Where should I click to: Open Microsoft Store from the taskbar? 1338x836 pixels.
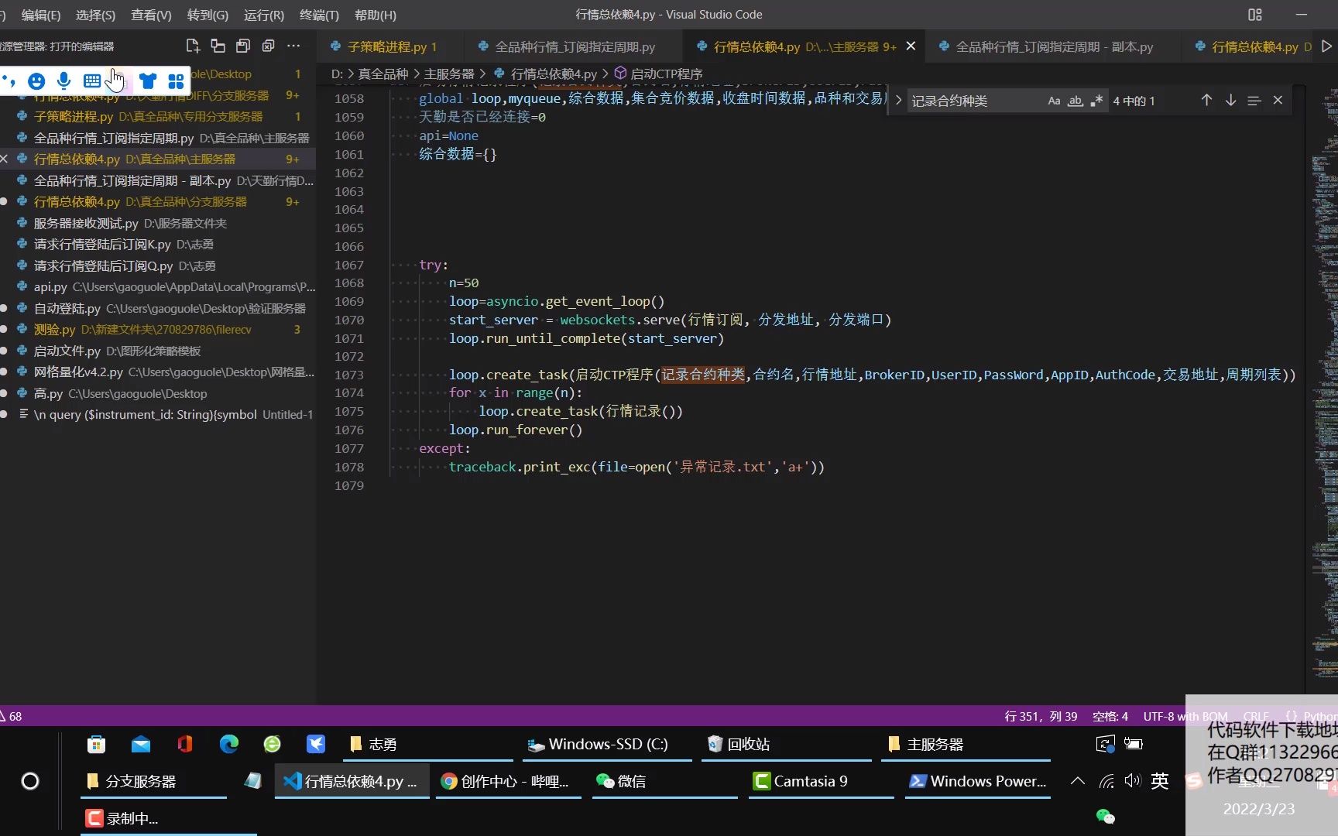(x=96, y=744)
